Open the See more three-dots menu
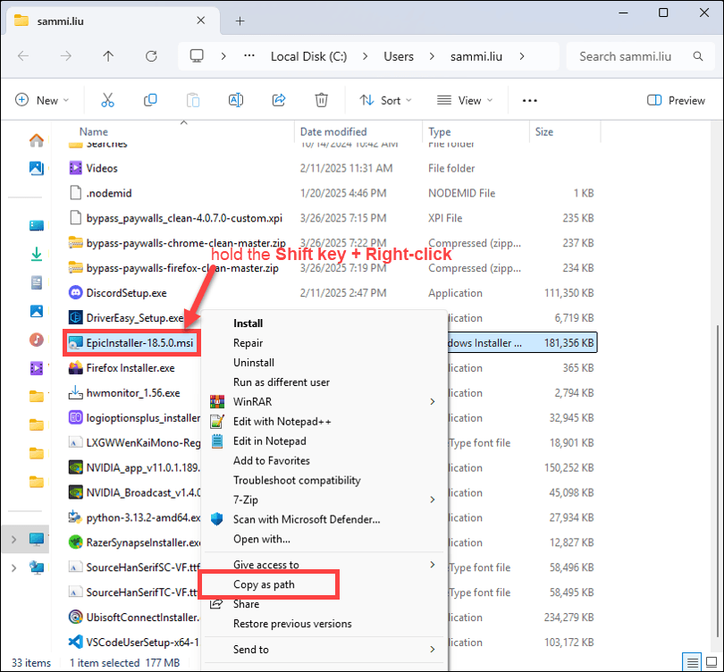Screen dimensions: 724x672 530,101
